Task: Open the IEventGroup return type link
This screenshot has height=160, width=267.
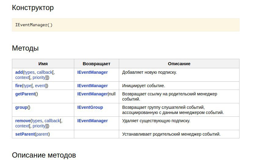Action: (90, 108)
